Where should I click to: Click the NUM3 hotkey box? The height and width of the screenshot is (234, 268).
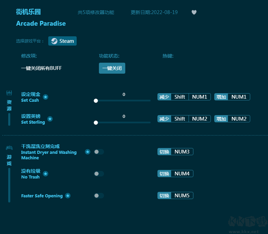coord(182,152)
